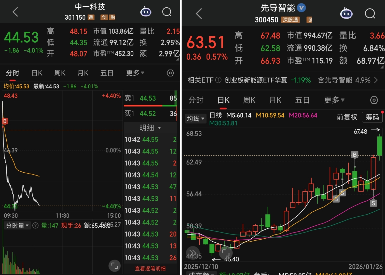
Task: Tap 含先导智能 4.9% text
Action: tap(344, 80)
